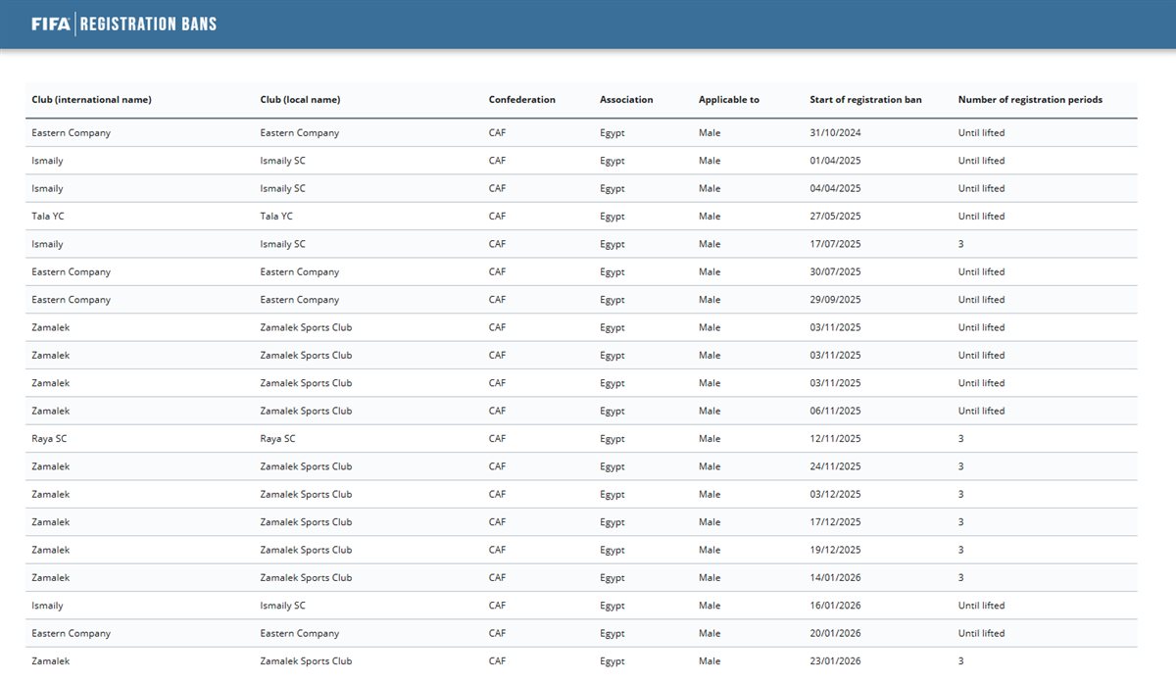
Task: Click Number of registration periods column header
Action: coord(1030,100)
